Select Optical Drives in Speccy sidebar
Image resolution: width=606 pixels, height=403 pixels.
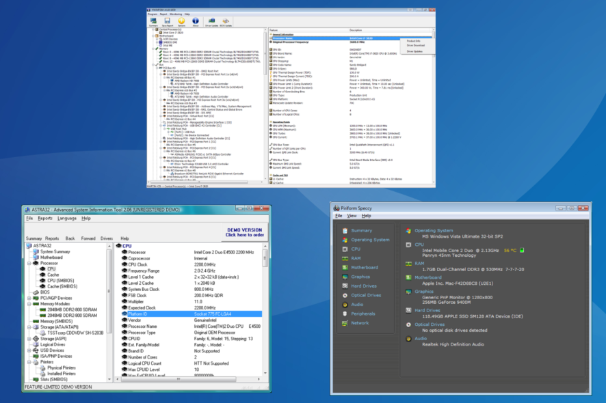(x=366, y=296)
